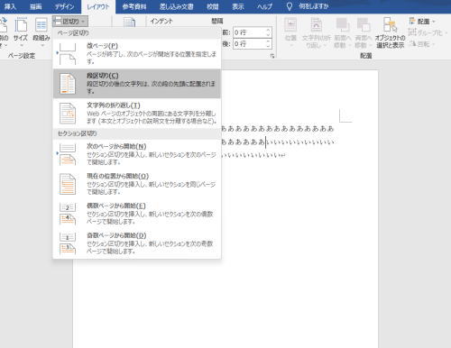Choose 現在の位置から開始 continuous section break icon
This screenshot has width=451, height=348.
[68, 184]
